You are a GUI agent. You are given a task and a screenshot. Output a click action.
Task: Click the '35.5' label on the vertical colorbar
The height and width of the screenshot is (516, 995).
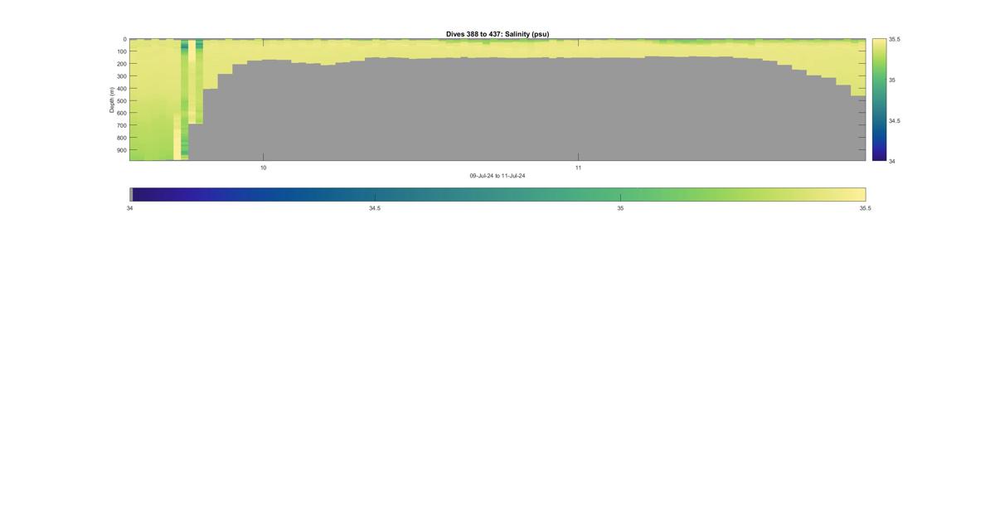[x=895, y=39]
